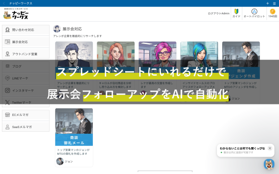This screenshot has height=174, width=279.
Task: Click the 商談アジェンダ作成 card title
Action: coord(241,73)
